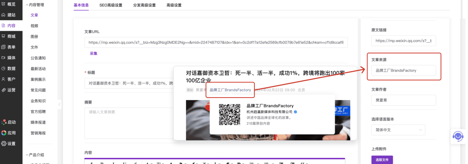Click the 选取文件 upload button
The width and height of the screenshot is (468, 164).
(382, 160)
